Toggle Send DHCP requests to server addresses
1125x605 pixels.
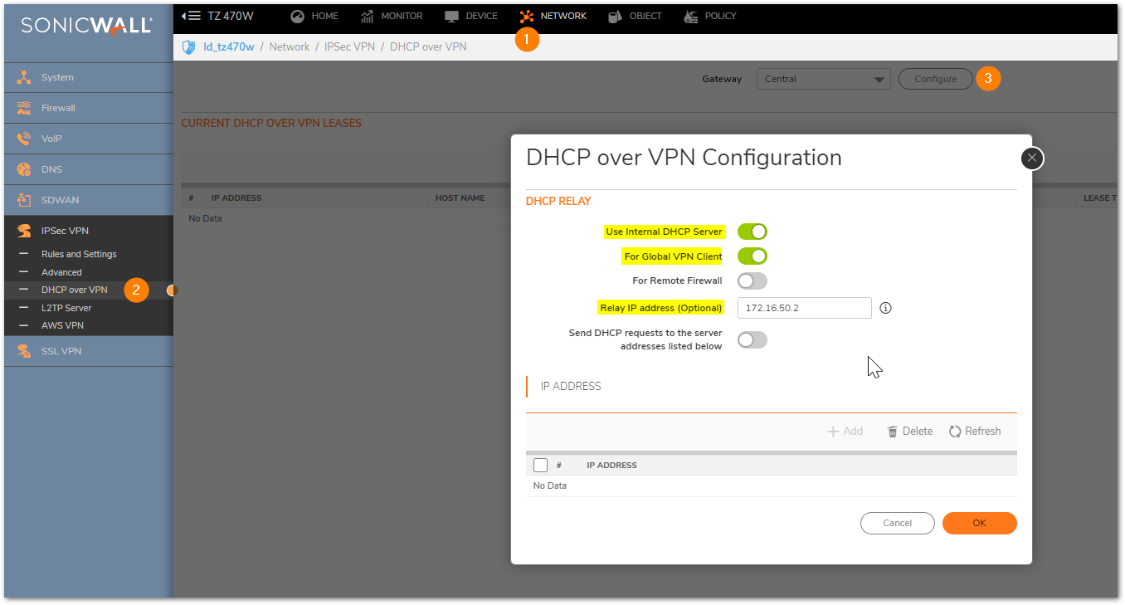coord(752,339)
